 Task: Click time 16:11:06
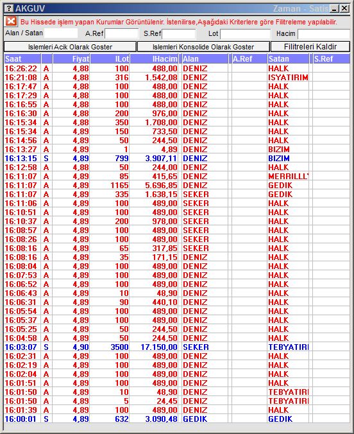[x=21, y=204]
